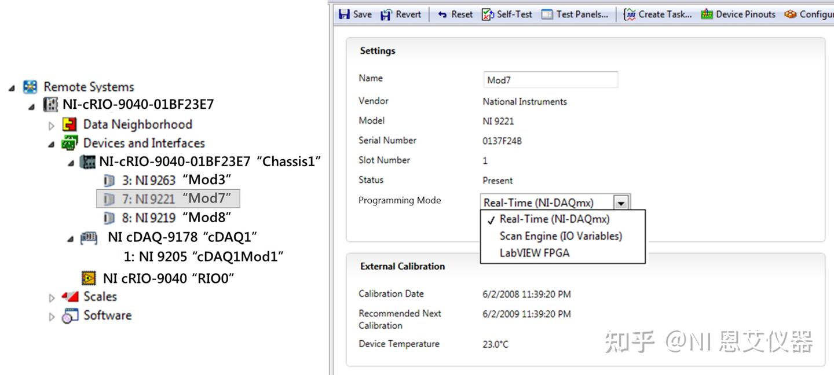834x375 pixels.
Task: Open Test Panels toolbar icon
Action: pyautogui.click(x=547, y=14)
